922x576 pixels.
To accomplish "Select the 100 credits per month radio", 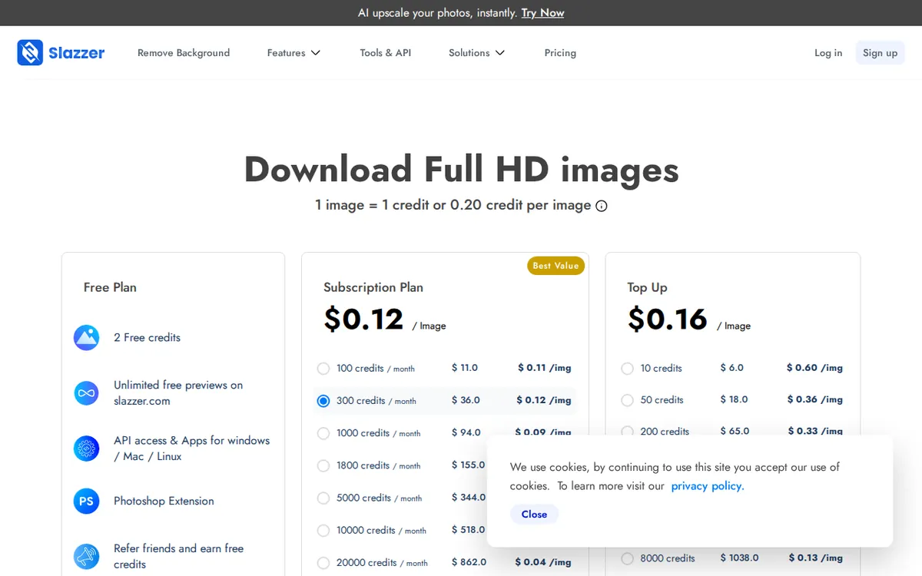I will (x=323, y=369).
